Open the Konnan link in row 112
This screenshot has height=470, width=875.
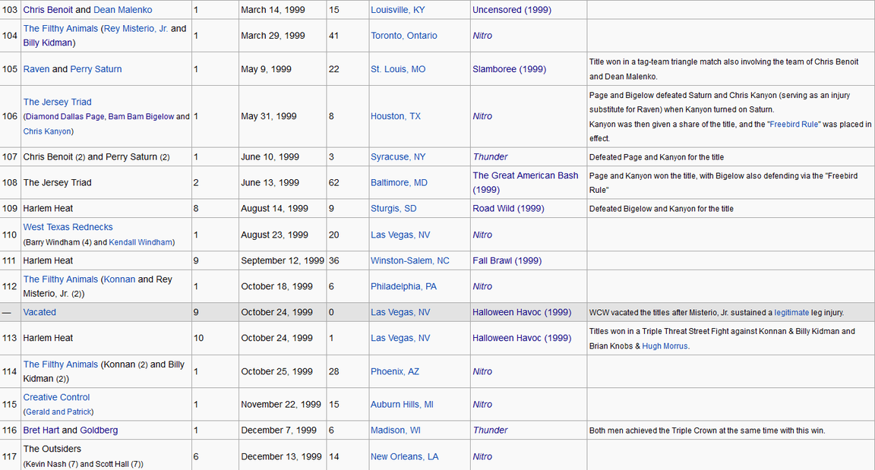(x=119, y=279)
